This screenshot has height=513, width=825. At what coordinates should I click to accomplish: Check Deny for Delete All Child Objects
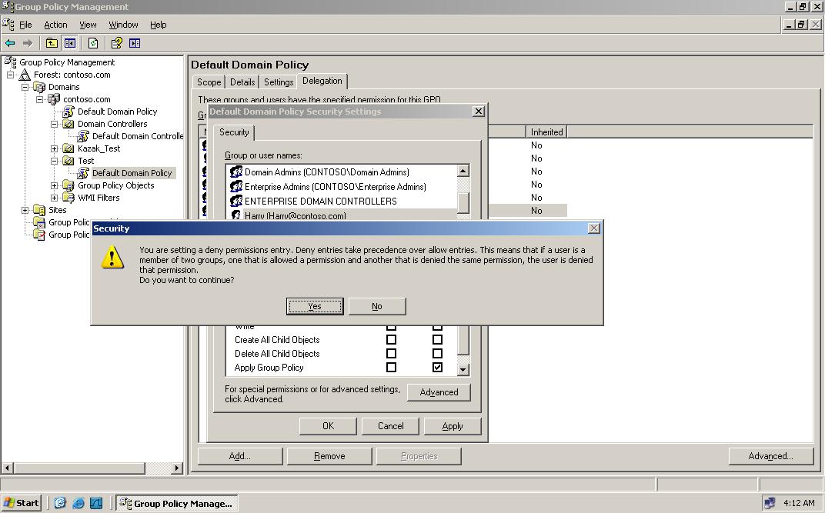(x=437, y=353)
